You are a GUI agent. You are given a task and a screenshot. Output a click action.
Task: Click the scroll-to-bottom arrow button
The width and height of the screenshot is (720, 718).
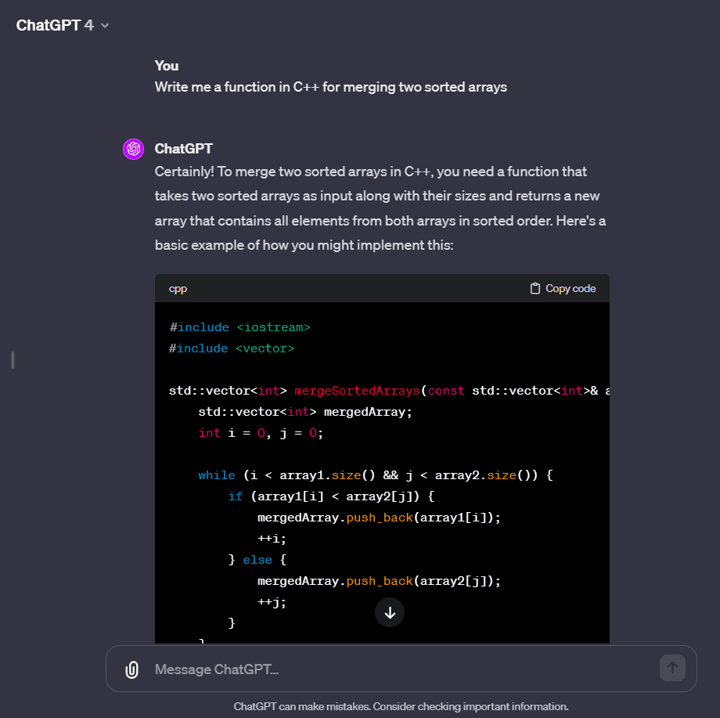coord(390,612)
